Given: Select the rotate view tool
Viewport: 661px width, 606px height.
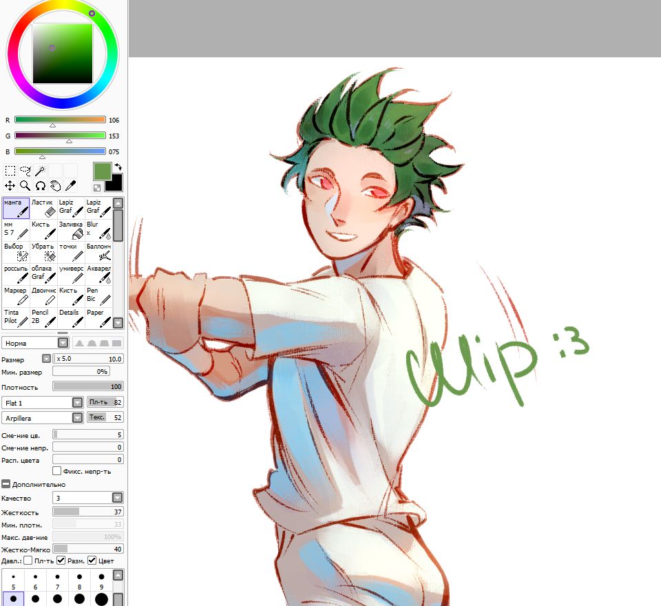Looking at the screenshot, I should point(41,185).
